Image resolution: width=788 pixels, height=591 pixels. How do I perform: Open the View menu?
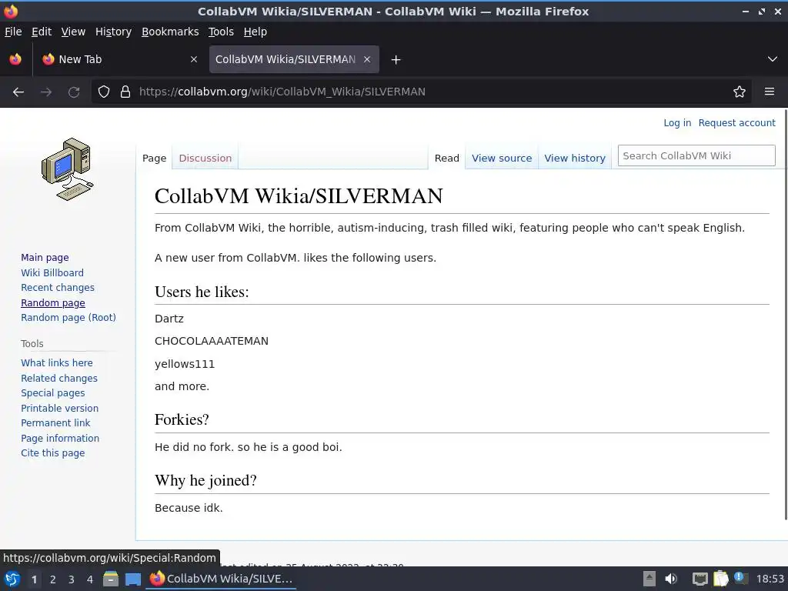click(x=73, y=32)
